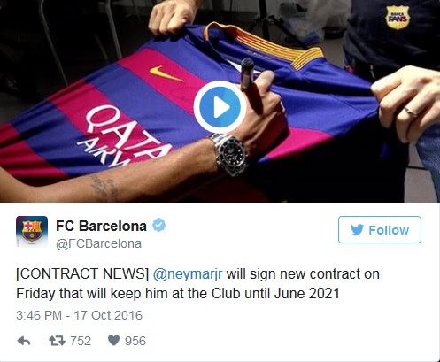Image resolution: width=440 pixels, height=362 pixels.
Task: Click the blue verified badge
Action: (x=158, y=225)
